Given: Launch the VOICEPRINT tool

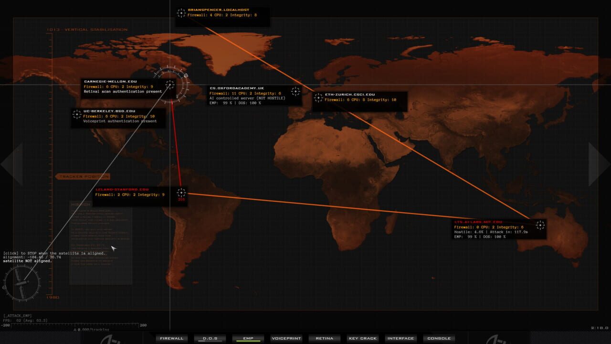Looking at the screenshot, I should (286, 338).
